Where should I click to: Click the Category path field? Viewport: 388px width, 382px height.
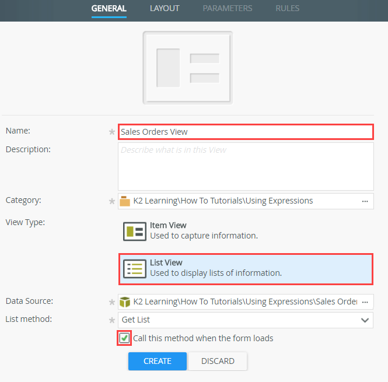[246, 201]
